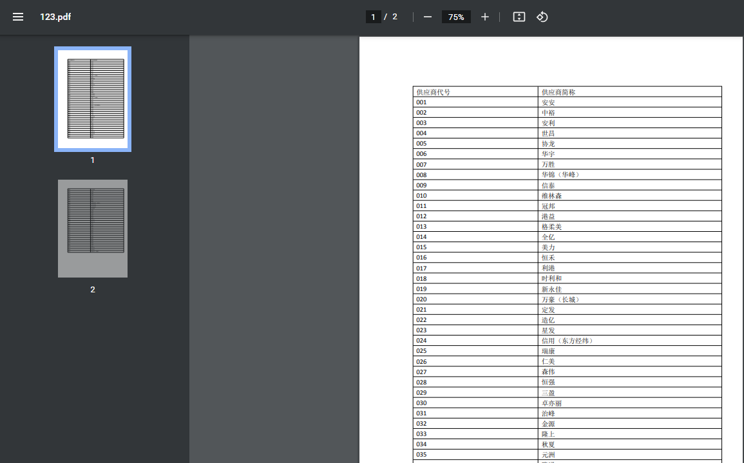
Task: Click the 75% zoom level field
Action: click(456, 17)
